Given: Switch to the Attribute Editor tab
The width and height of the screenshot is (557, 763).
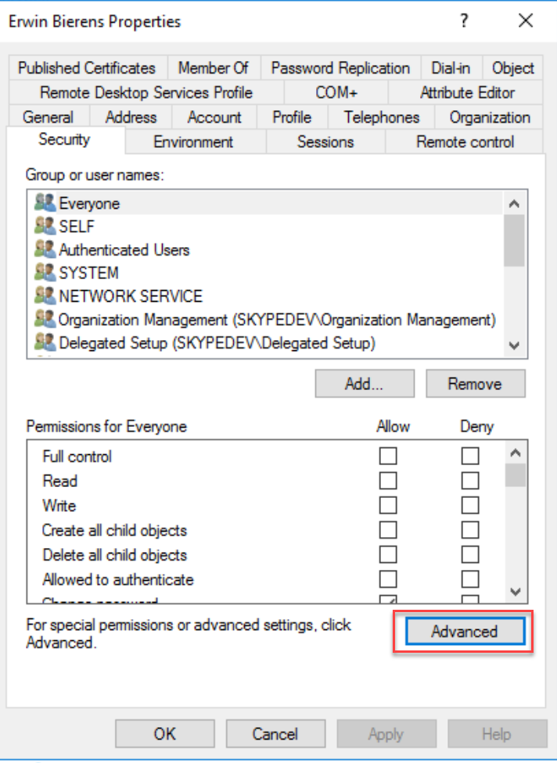Looking at the screenshot, I should click(467, 93).
